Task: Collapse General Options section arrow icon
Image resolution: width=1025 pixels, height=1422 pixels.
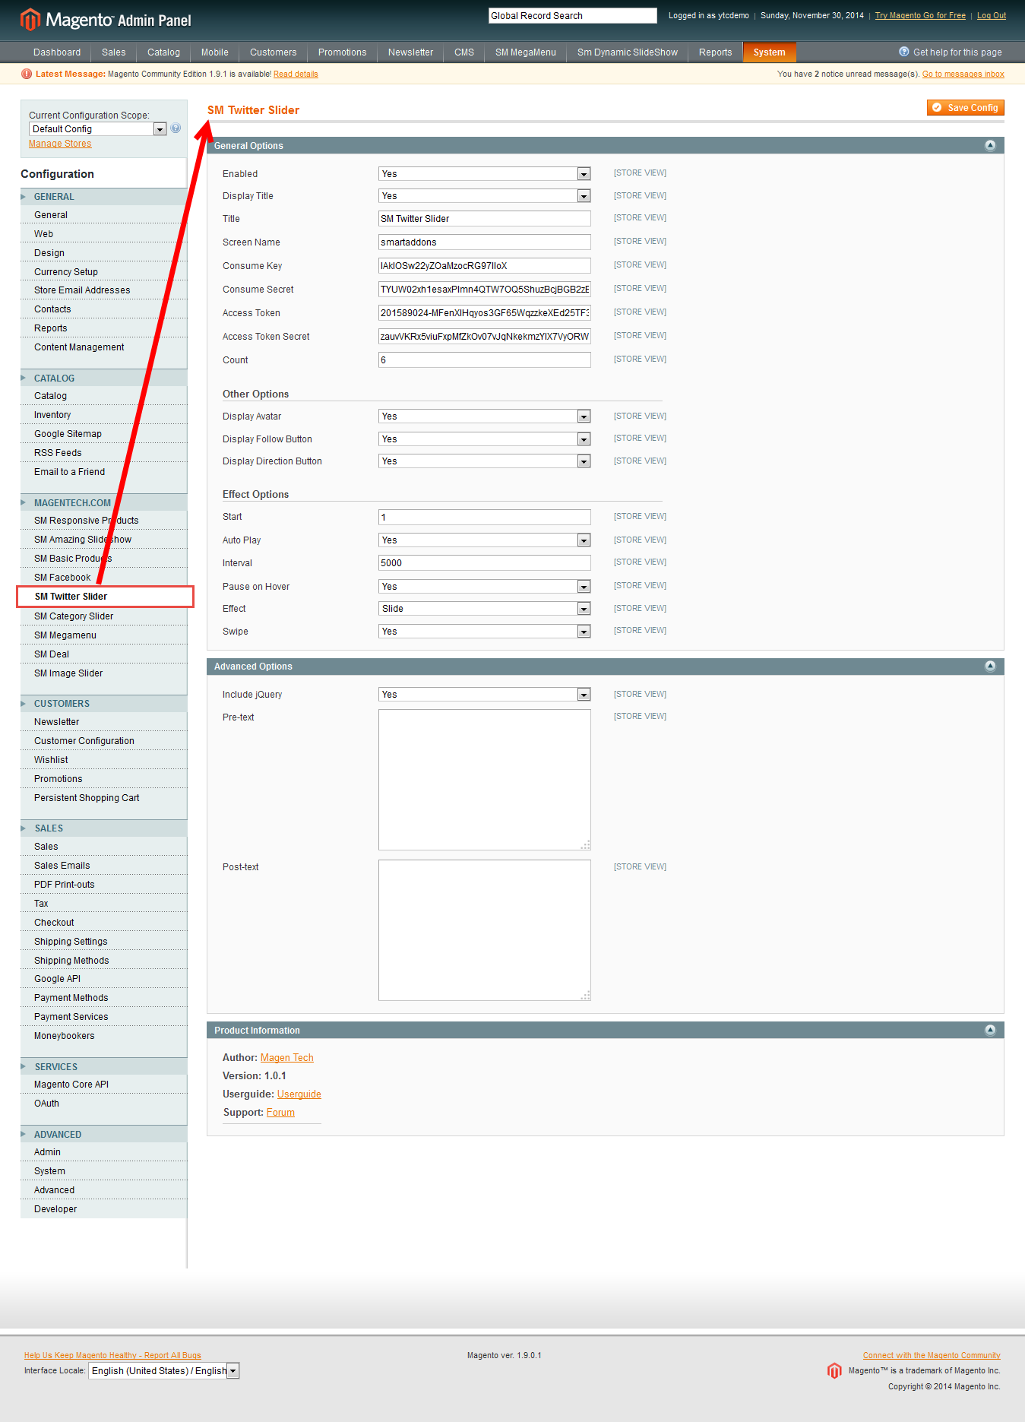Action: click(990, 145)
